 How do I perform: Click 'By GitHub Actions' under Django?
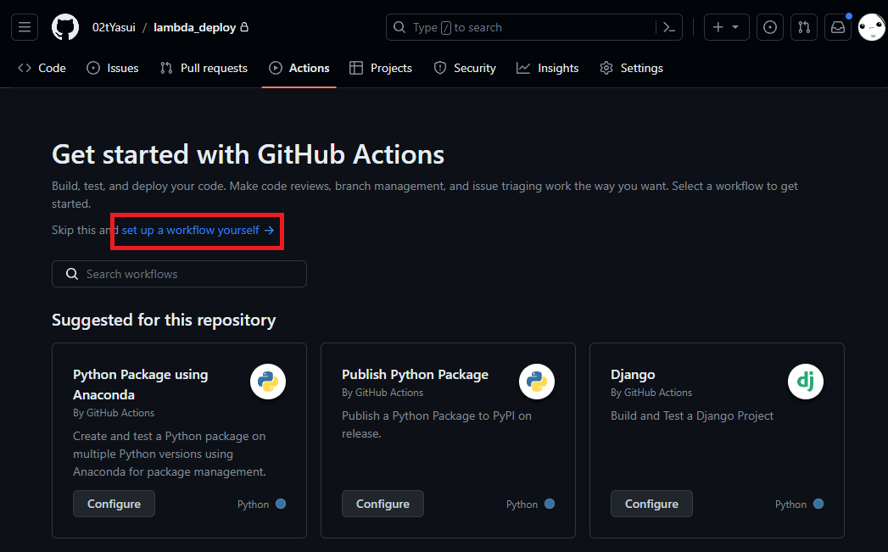[x=651, y=393]
